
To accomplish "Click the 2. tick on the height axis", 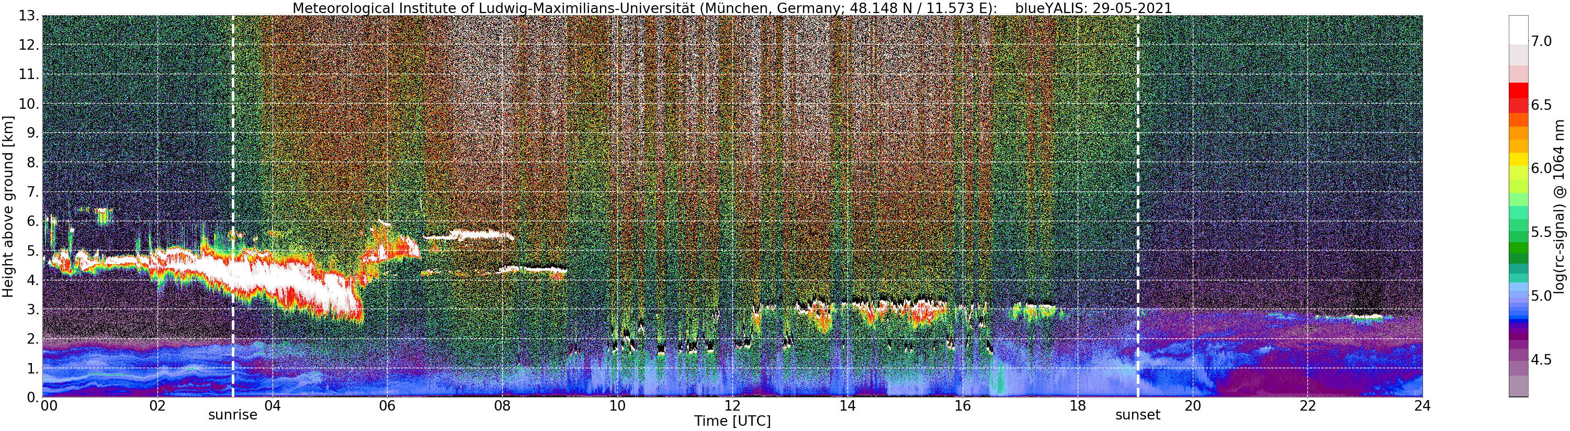I will [33, 338].
